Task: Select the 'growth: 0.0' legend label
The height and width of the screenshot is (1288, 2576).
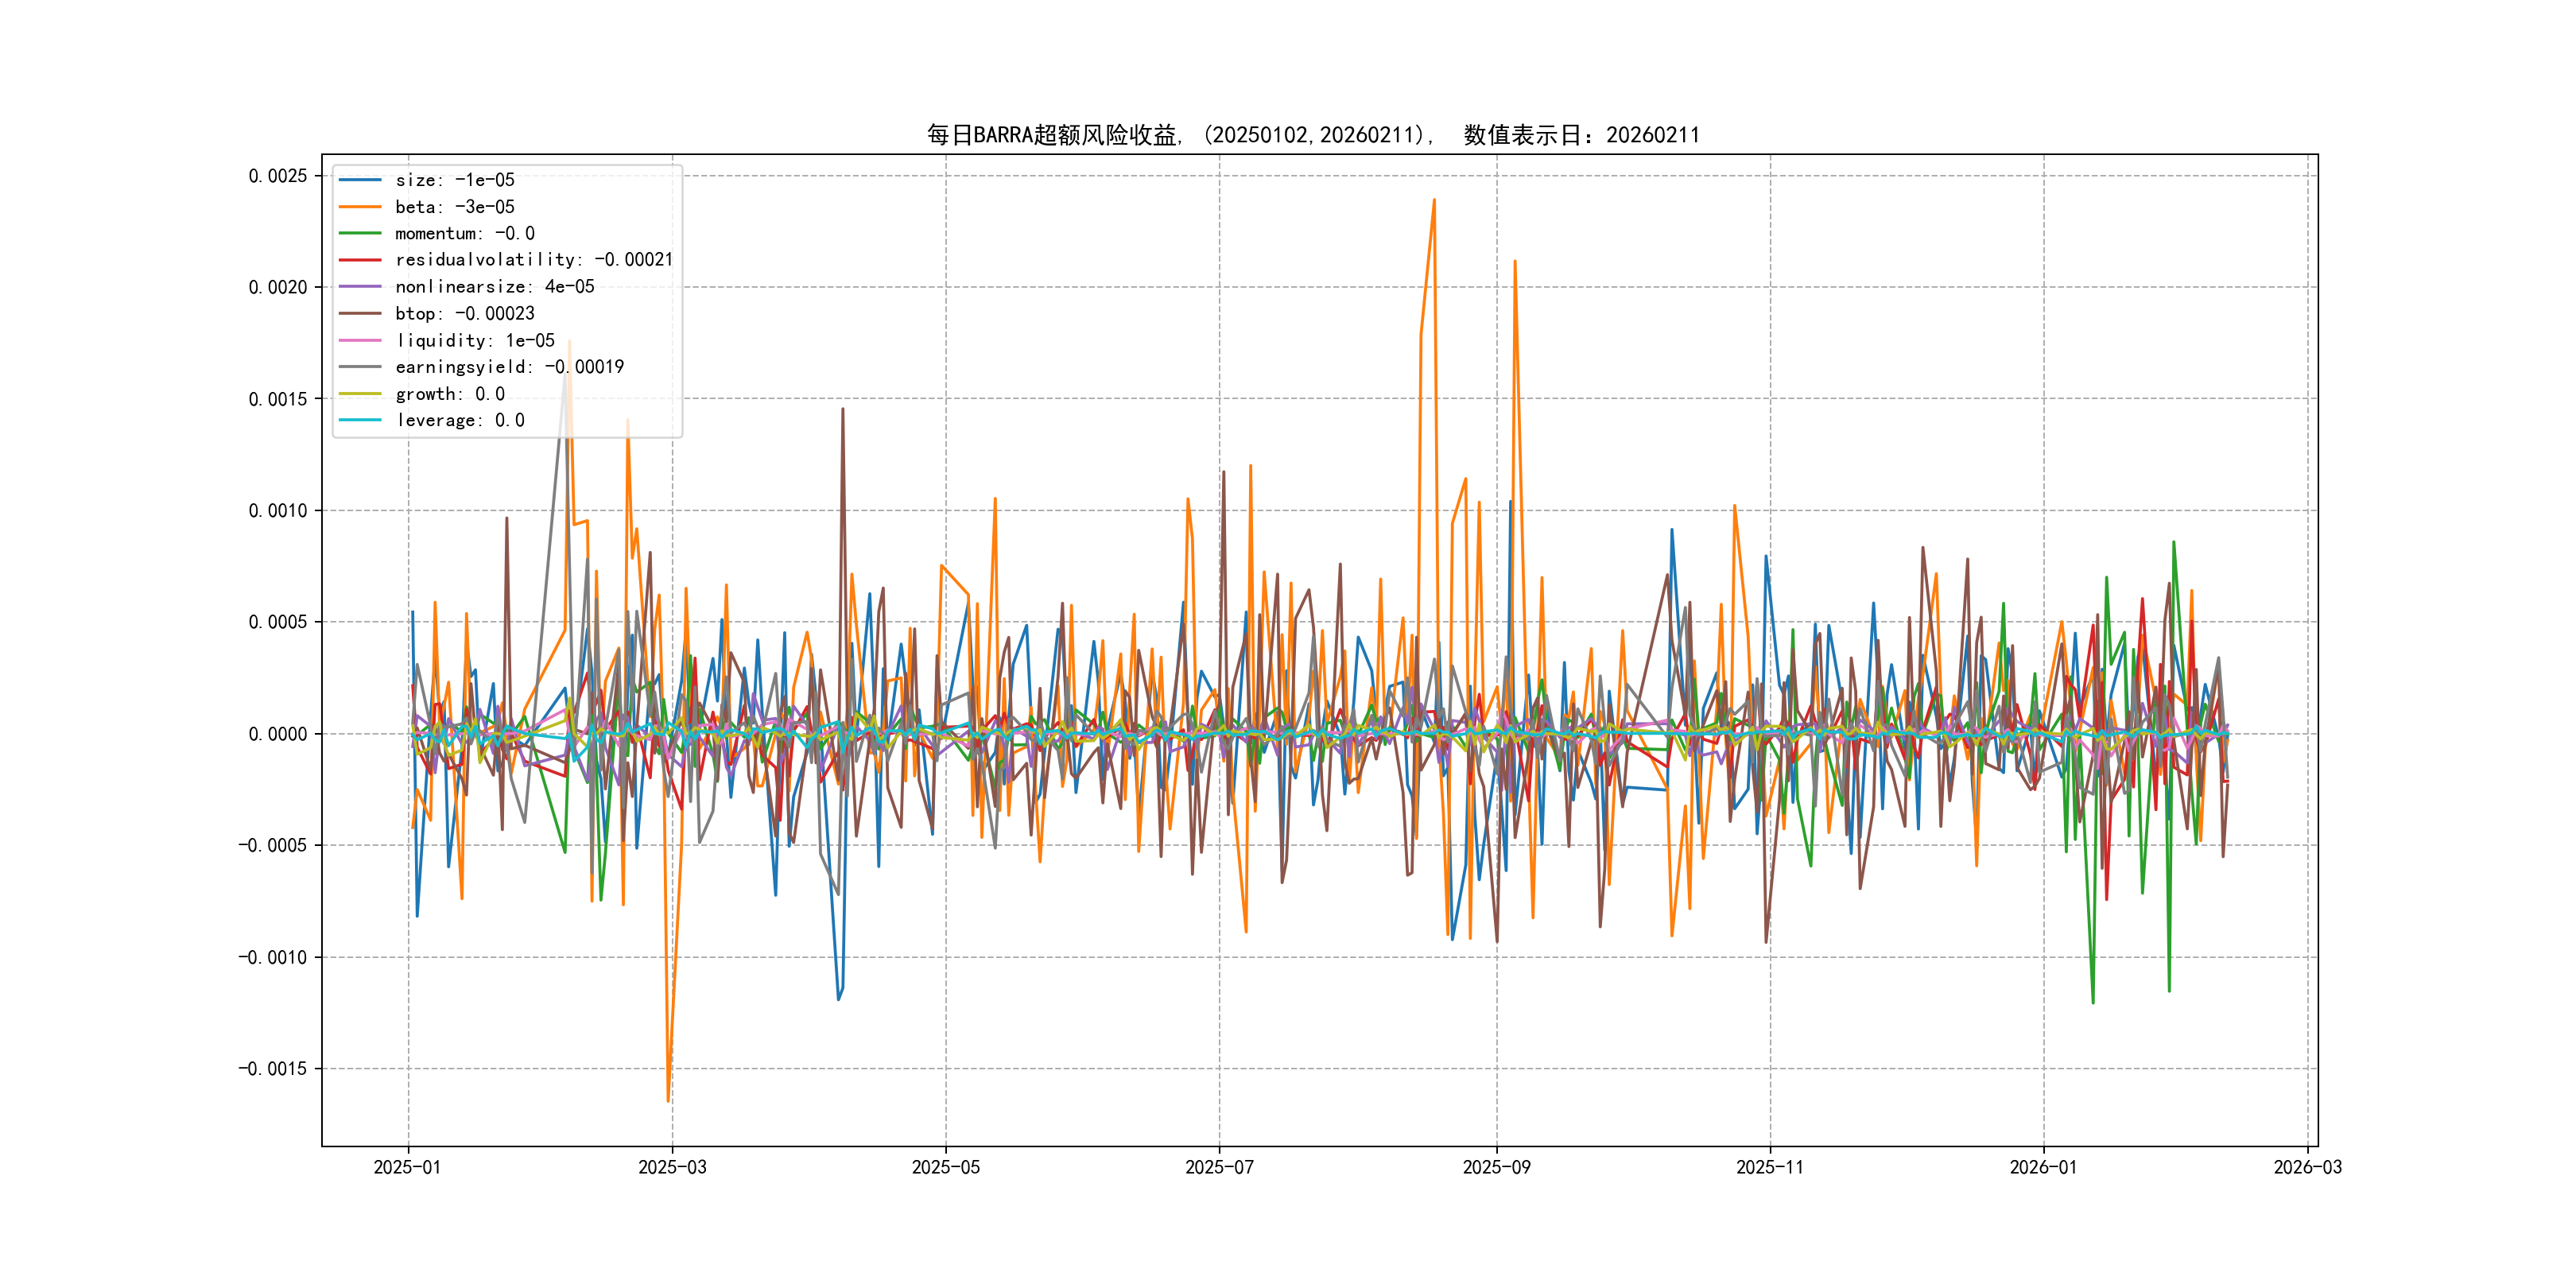Action: [x=450, y=394]
